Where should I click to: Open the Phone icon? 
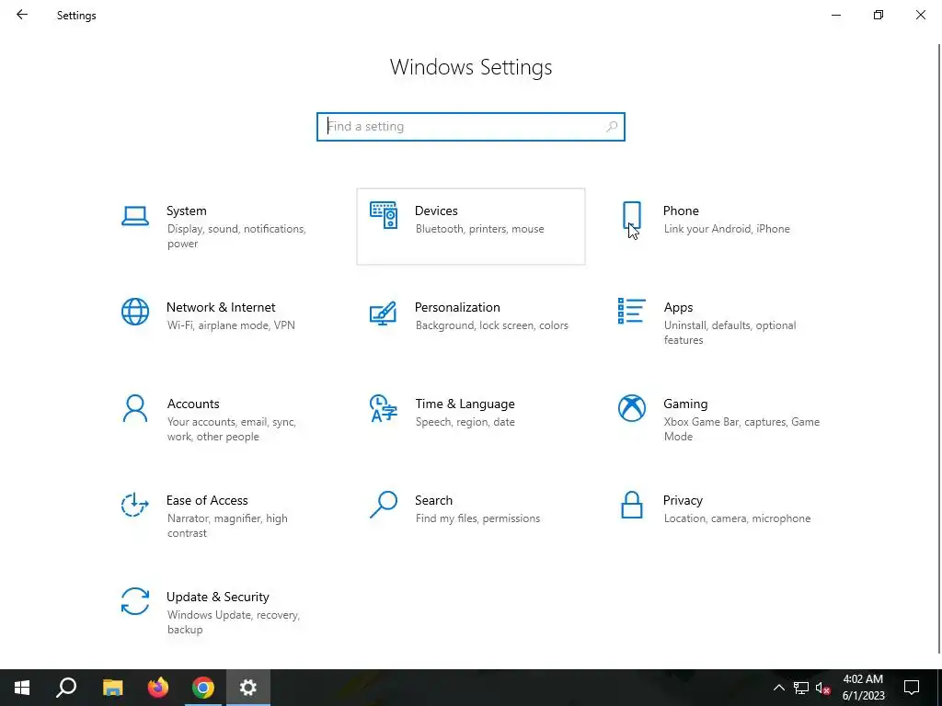point(631,215)
